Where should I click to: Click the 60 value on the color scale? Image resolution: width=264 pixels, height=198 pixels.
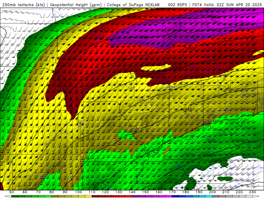[25, 192]
